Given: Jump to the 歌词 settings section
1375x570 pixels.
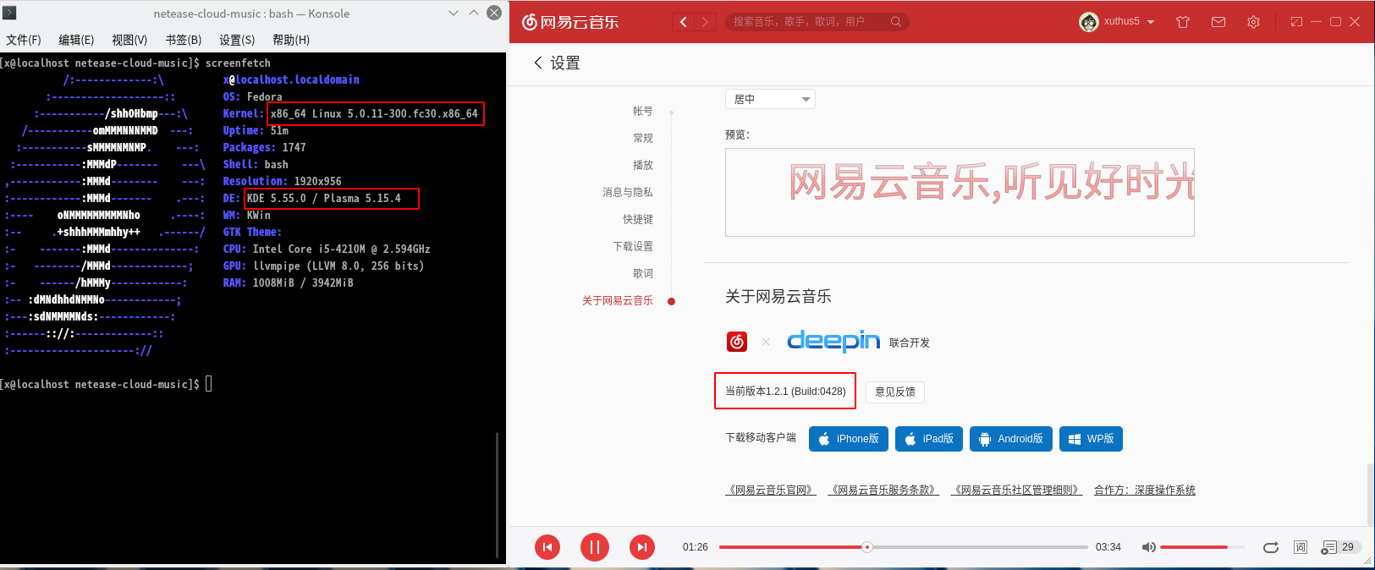Looking at the screenshot, I should tap(643, 273).
